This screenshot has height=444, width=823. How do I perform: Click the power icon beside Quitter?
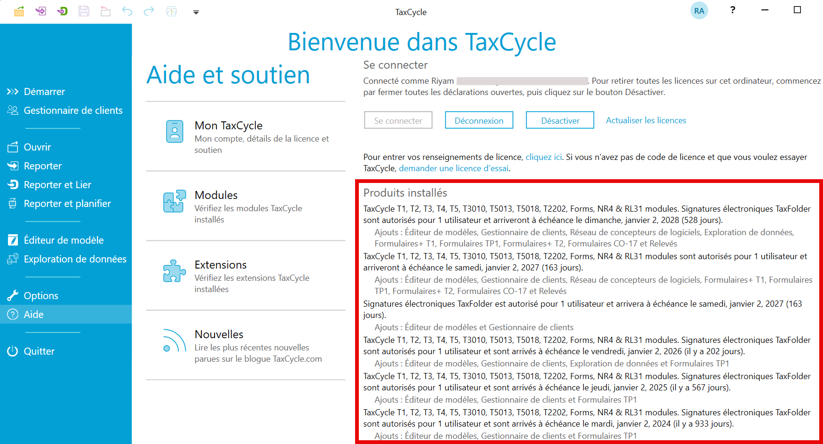[13, 351]
